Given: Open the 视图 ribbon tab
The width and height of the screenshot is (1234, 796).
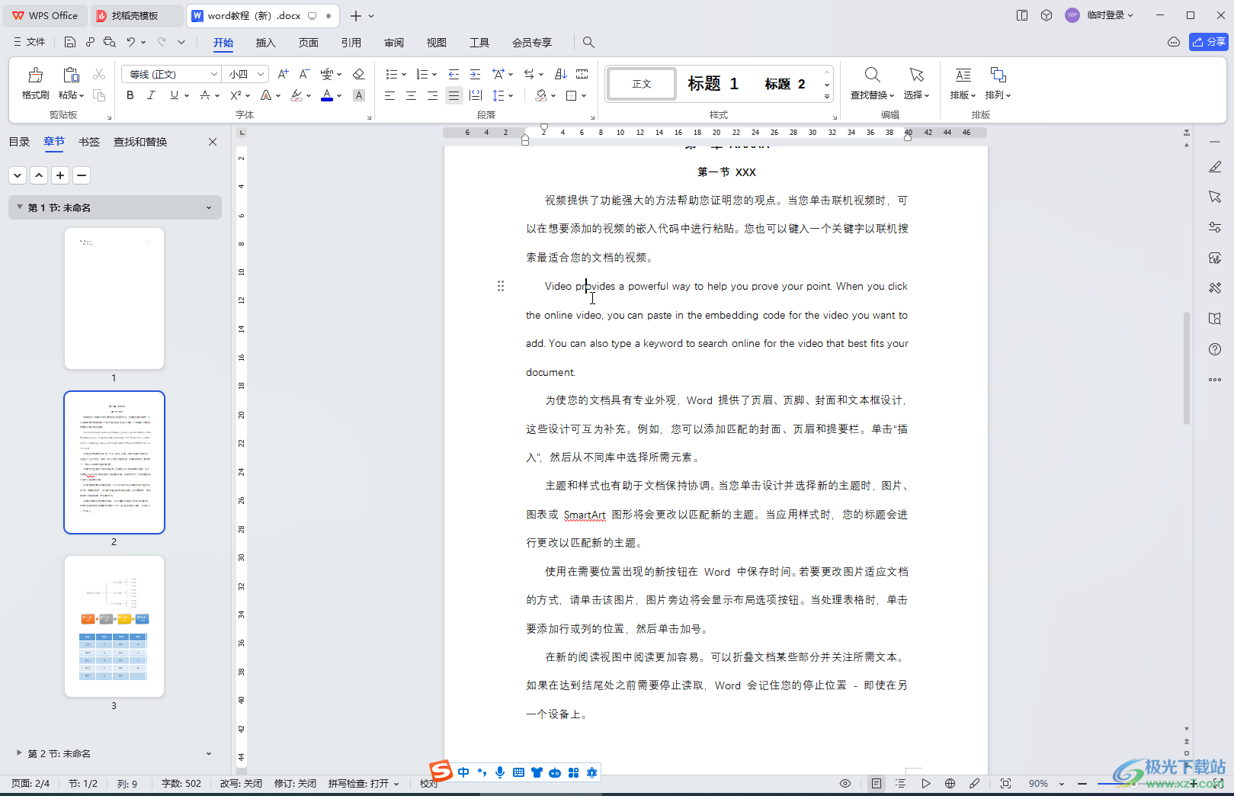Looking at the screenshot, I should pyautogui.click(x=436, y=43).
